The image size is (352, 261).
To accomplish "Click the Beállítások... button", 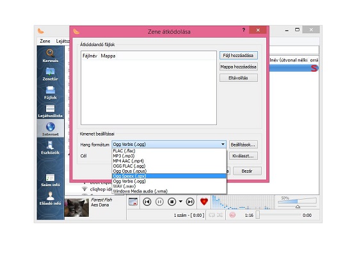I will 243,145.
